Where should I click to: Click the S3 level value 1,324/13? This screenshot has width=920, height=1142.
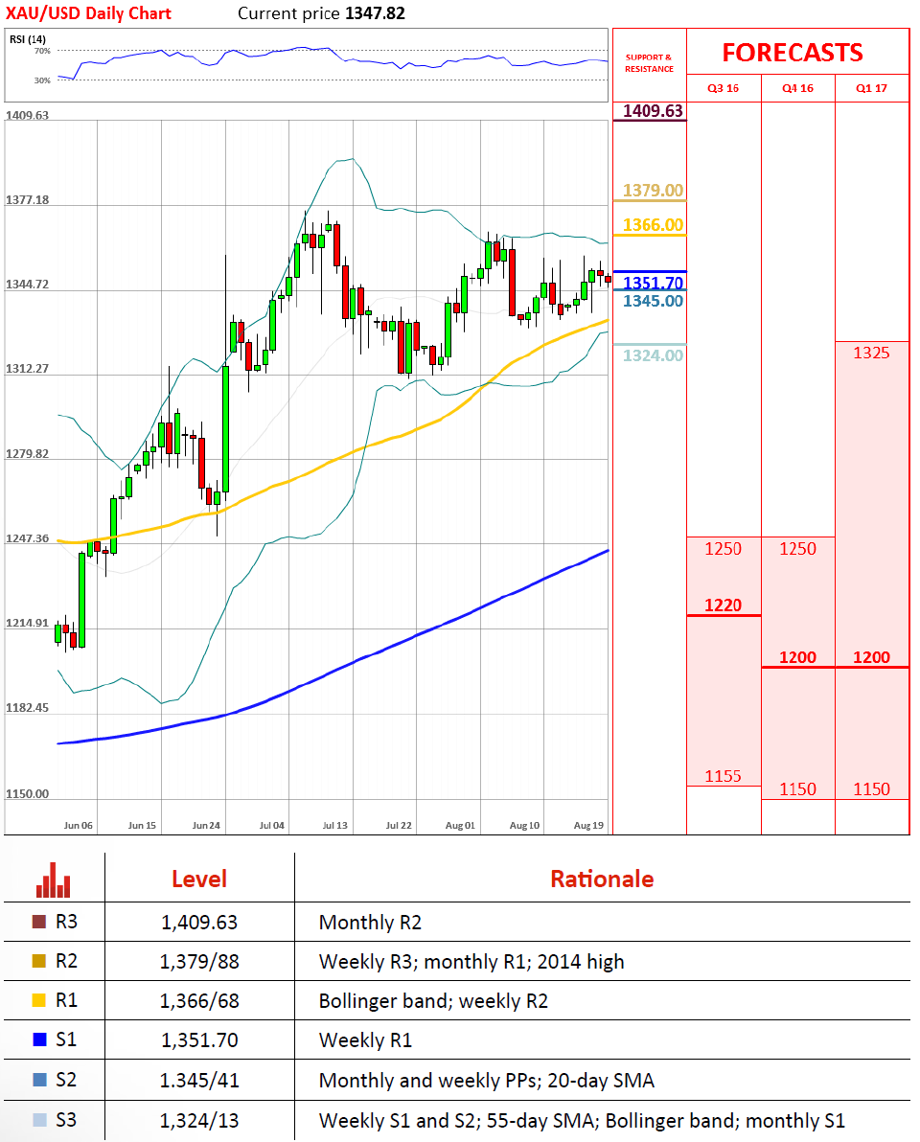pos(199,1120)
